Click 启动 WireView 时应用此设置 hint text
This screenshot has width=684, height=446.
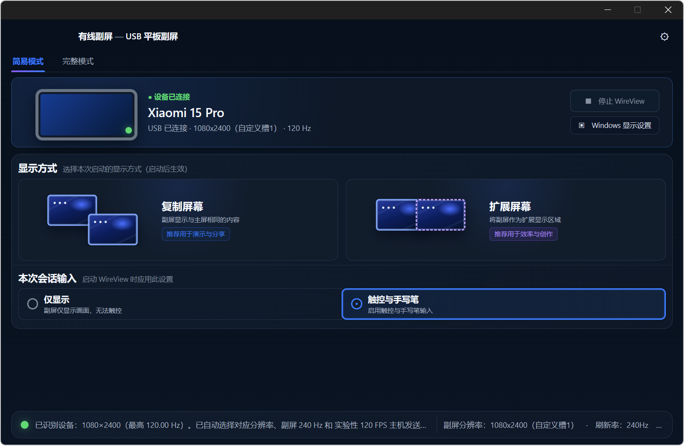click(x=128, y=279)
